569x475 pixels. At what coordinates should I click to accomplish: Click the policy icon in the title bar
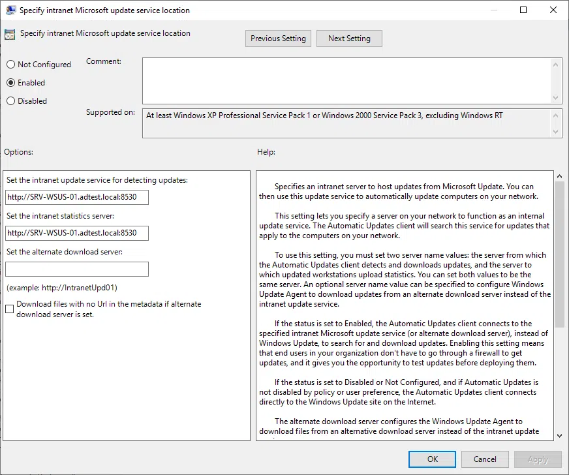point(10,10)
